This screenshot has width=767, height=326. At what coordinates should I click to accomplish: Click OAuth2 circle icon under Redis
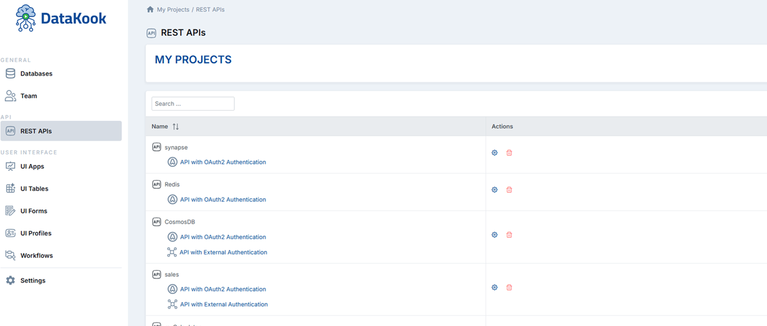172,199
